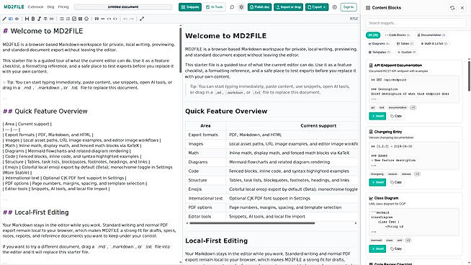Insert a numbered list
Viewport: 471px width, 265px height.
coord(68,19)
